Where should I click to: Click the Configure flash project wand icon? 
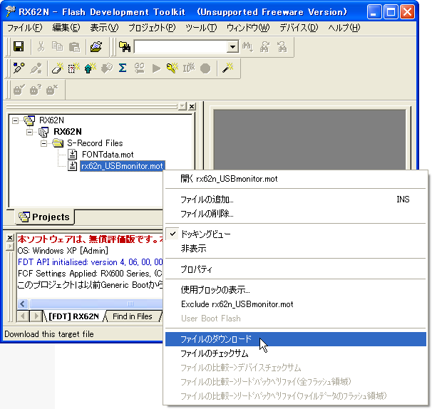pos(228,68)
